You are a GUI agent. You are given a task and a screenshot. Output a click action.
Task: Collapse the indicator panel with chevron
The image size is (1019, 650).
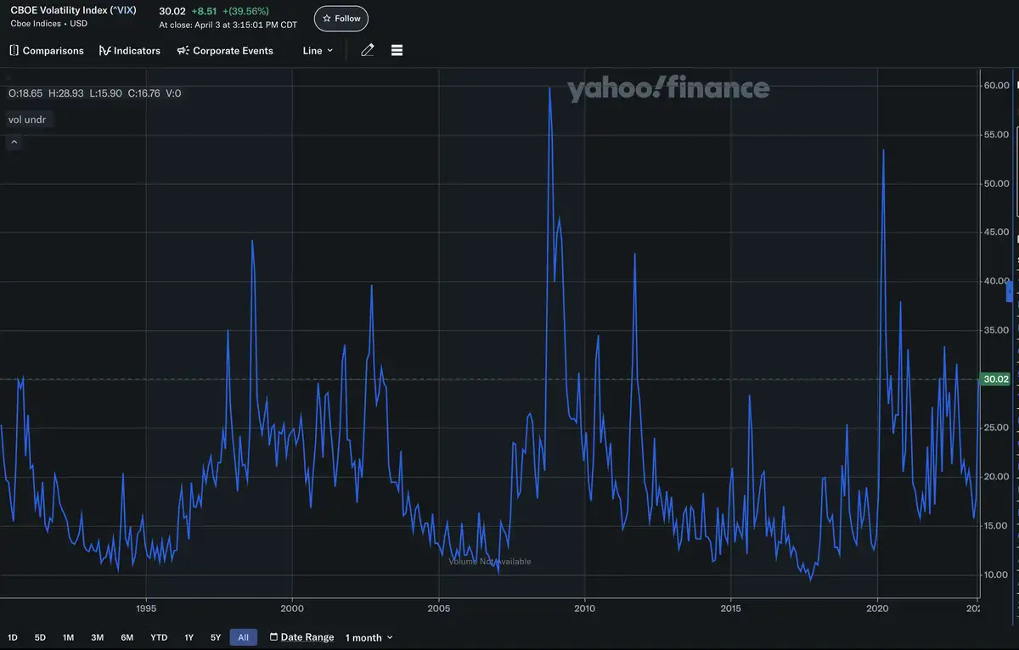coord(14,143)
